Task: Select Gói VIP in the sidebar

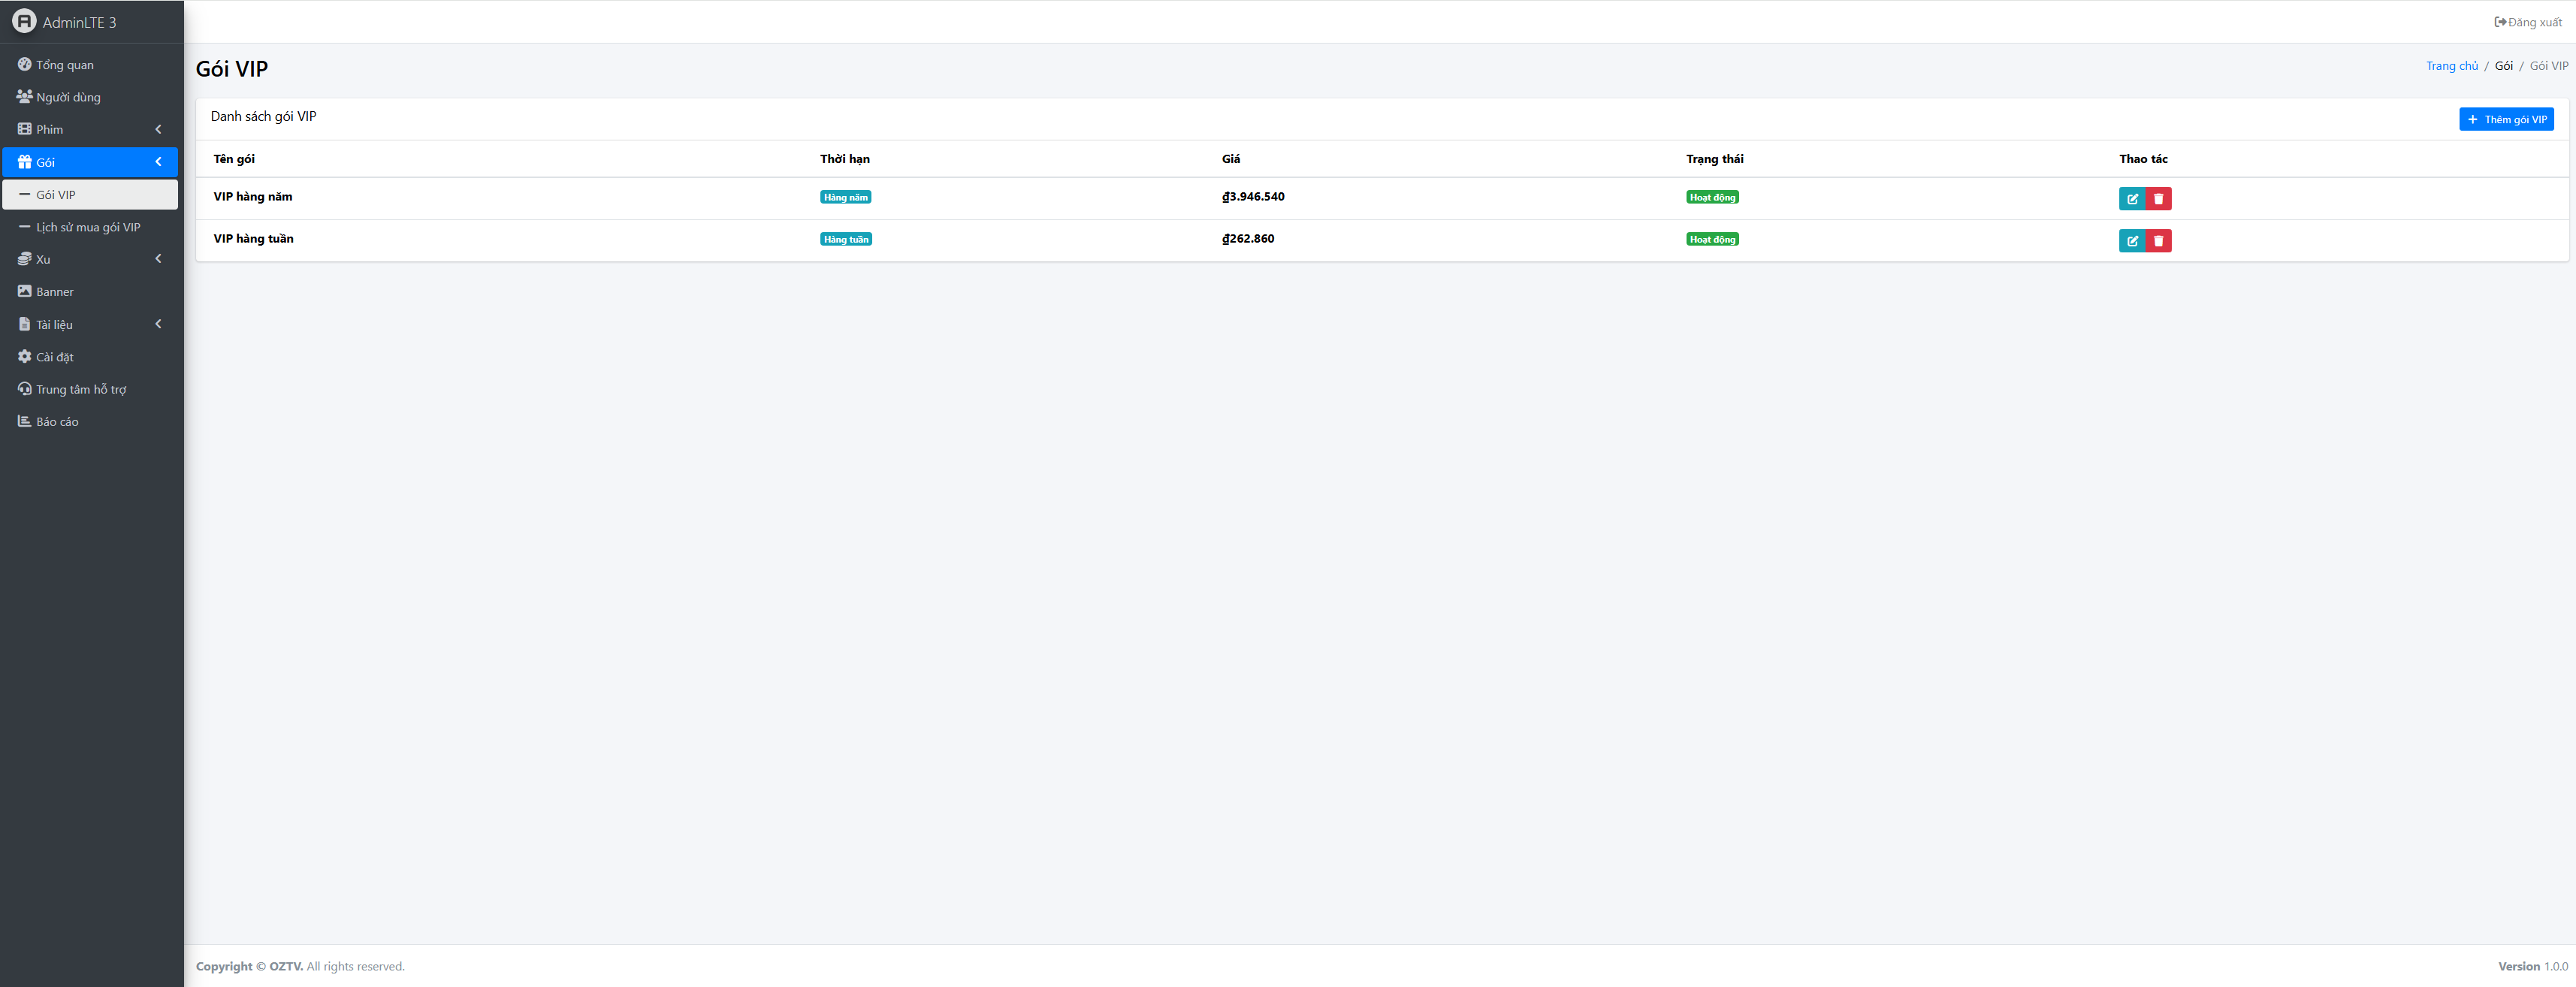Action: (x=57, y=194)
